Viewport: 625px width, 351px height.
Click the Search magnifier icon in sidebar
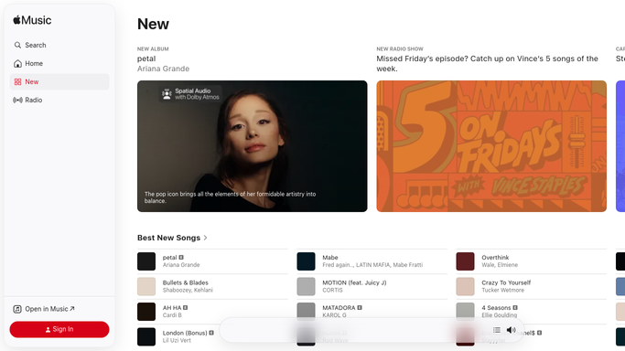[x=17, y=45]
